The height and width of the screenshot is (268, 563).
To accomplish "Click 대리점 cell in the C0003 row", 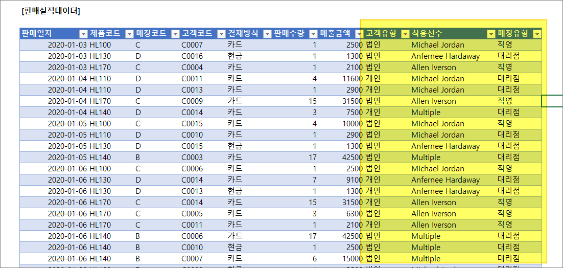I will [x=519, y=158].
